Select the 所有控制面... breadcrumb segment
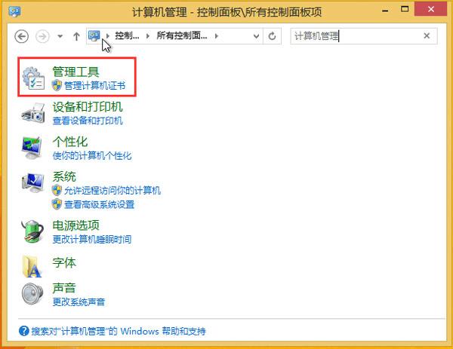This screenshot has height=349, width=453. pyautogui.click(x=182, y=35)
